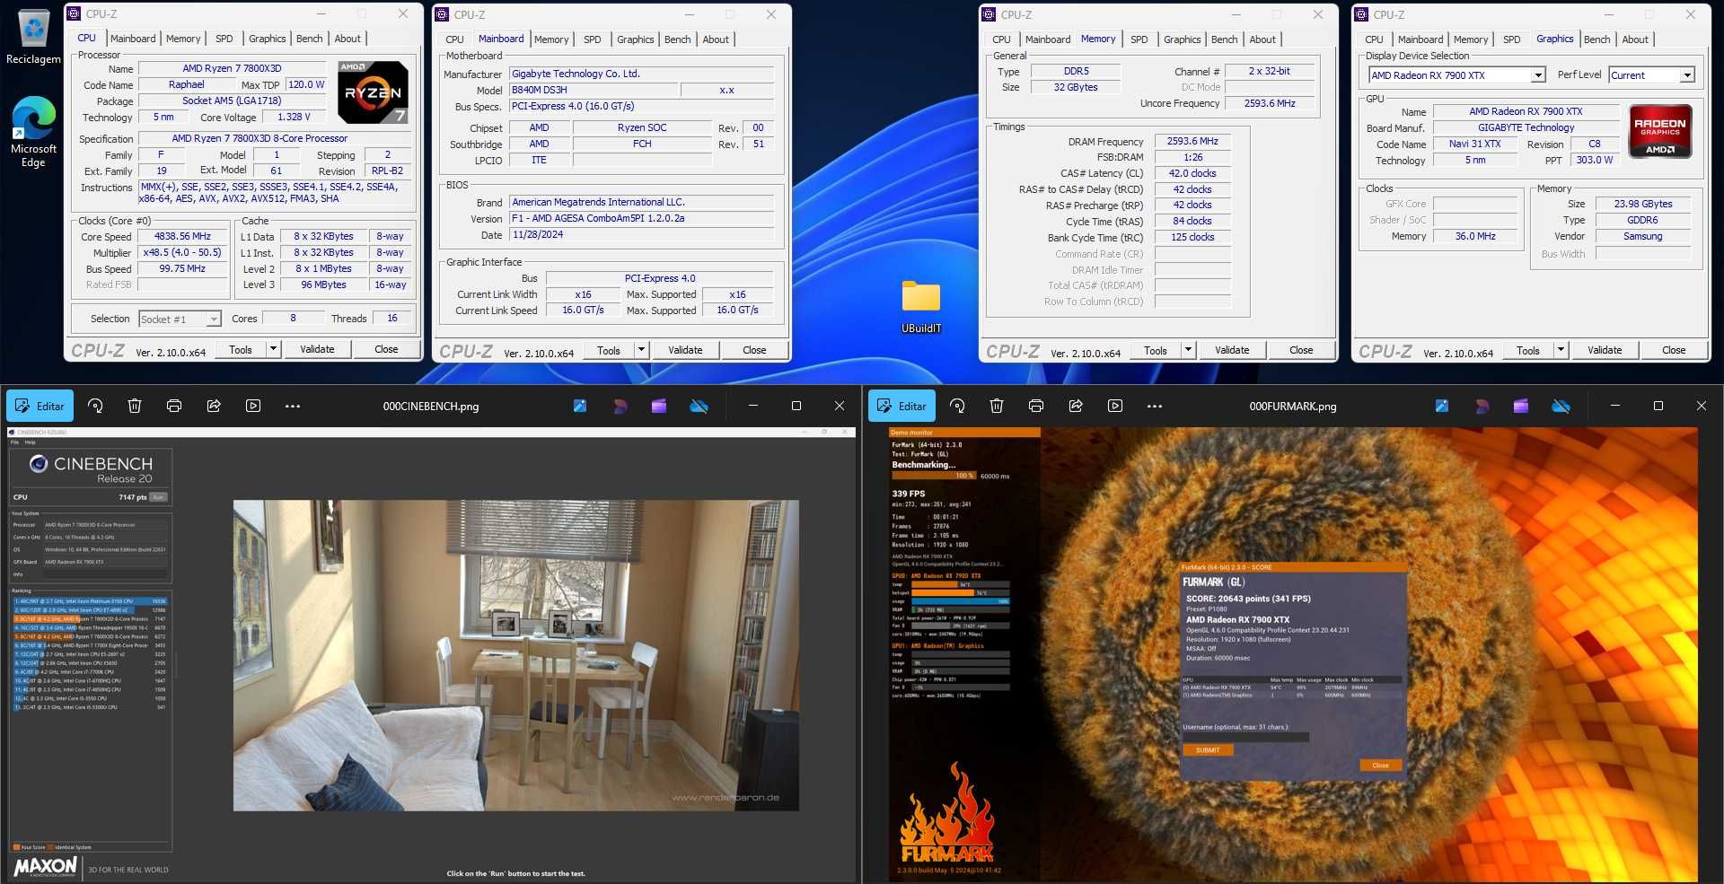The height and width of the screenshot is (884, 1724).
Task: Select the CPU tab in the second CPU-Z window
Action: click(x=455, y=39)
